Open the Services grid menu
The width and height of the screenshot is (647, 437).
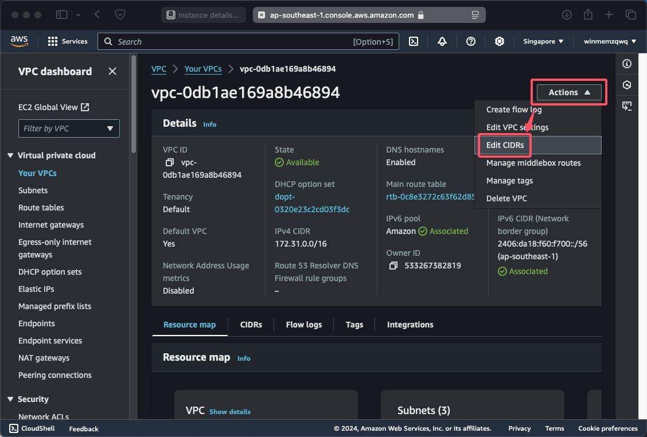tap(68, 41)
